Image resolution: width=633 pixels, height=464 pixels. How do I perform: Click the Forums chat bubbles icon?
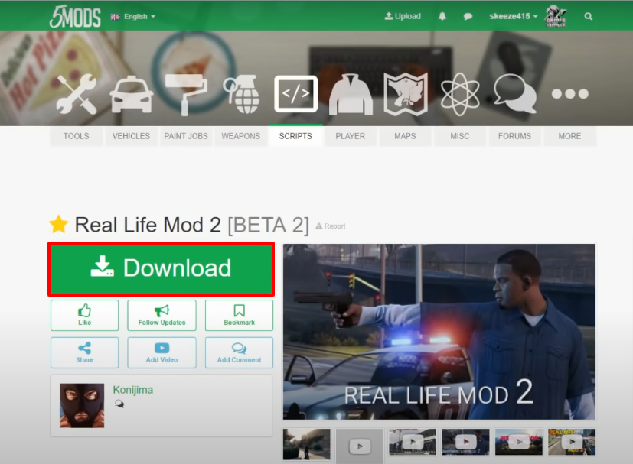click(x=514, y=94)
